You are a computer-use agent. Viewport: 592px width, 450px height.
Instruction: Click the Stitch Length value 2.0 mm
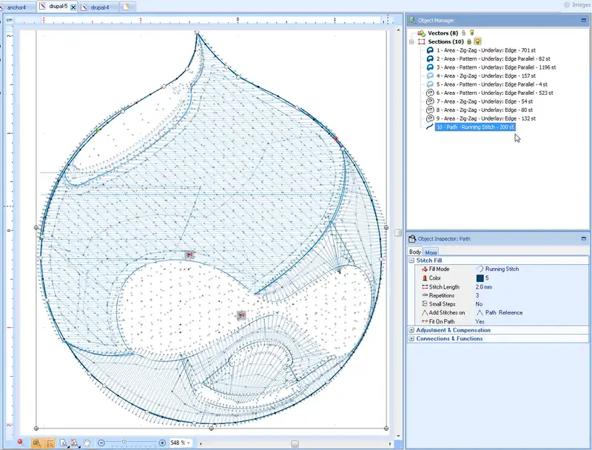point(485,286)
